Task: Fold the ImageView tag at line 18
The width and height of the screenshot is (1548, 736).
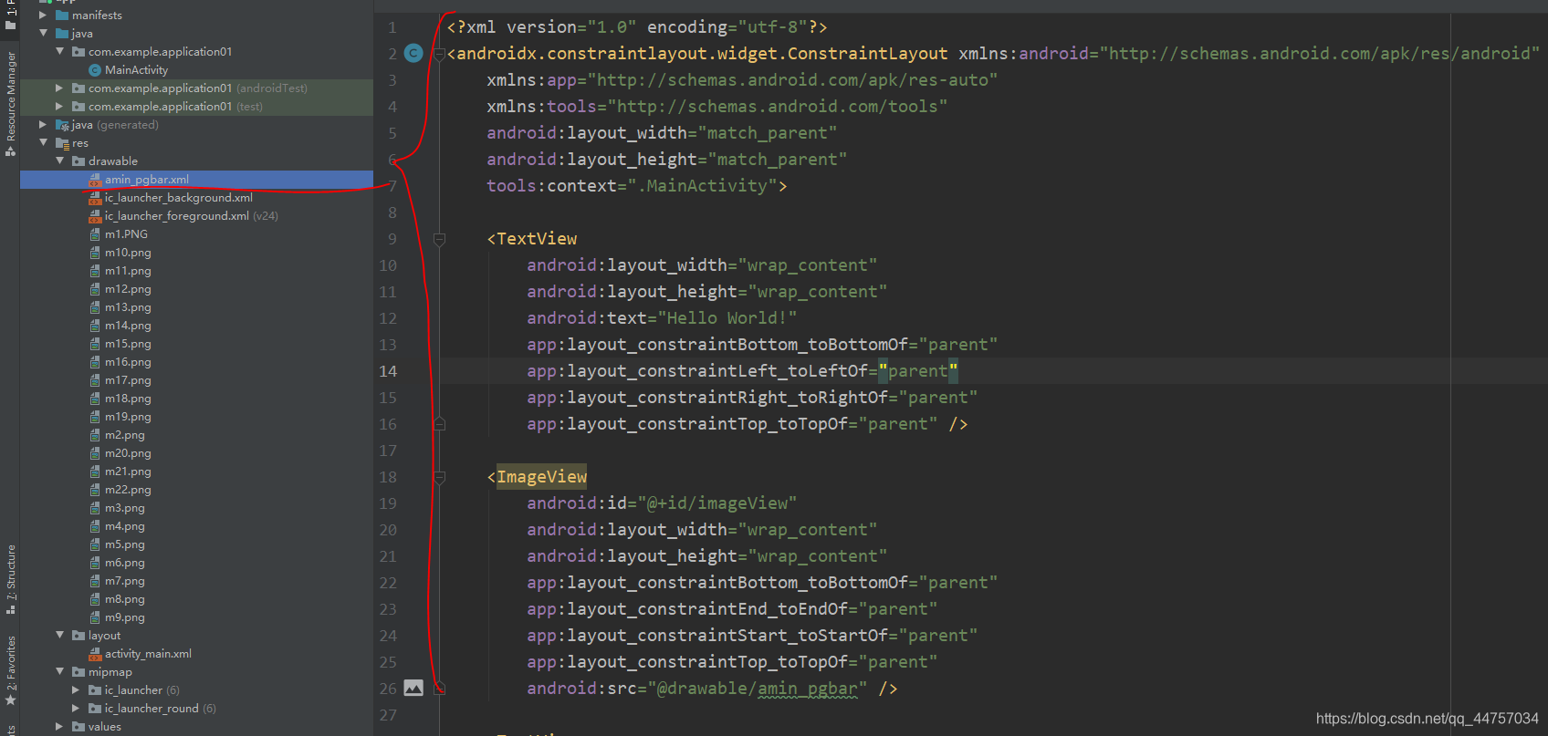Action: click(439, 477)
